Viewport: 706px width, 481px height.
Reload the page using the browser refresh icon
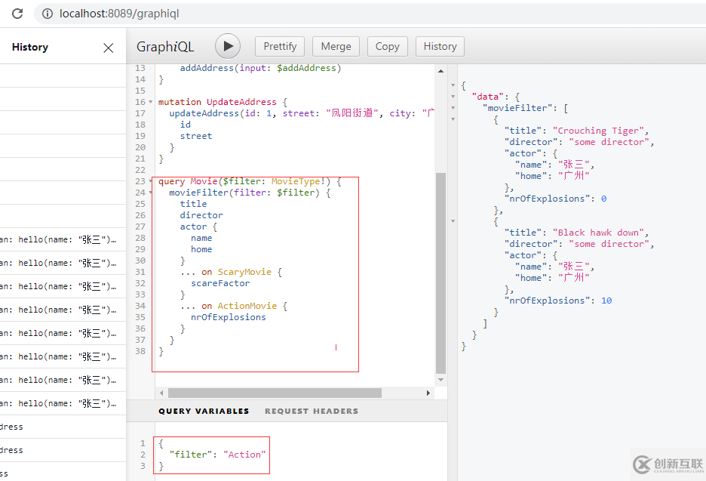[17, 13]
